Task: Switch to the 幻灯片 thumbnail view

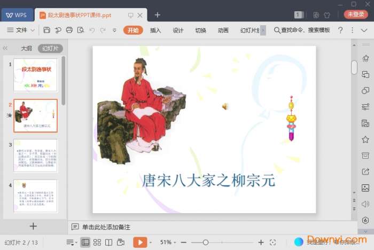Action: click(x=50, y=49)
